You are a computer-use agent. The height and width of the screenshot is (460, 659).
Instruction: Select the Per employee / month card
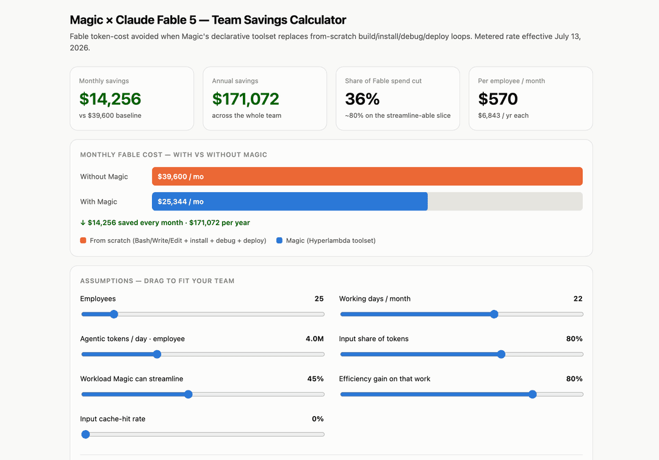(x=531, y=98)
